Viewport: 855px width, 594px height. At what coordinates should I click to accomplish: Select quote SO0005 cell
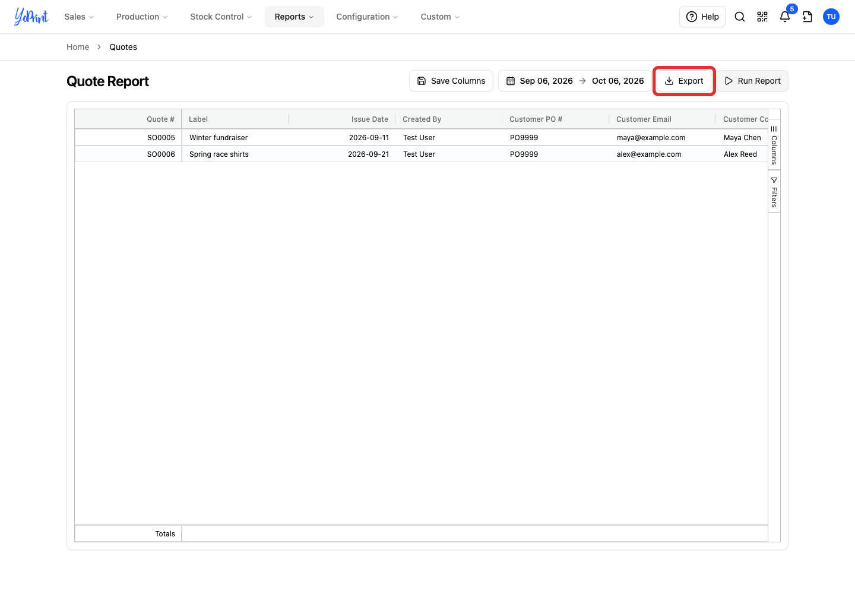[128, 138]
